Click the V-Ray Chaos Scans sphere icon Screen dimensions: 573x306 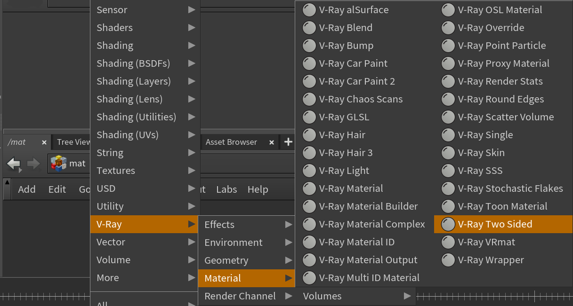pos(309,99)
